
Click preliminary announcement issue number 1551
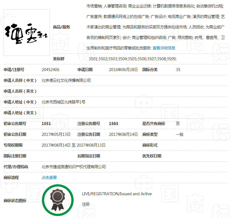(x=46, y=124)
